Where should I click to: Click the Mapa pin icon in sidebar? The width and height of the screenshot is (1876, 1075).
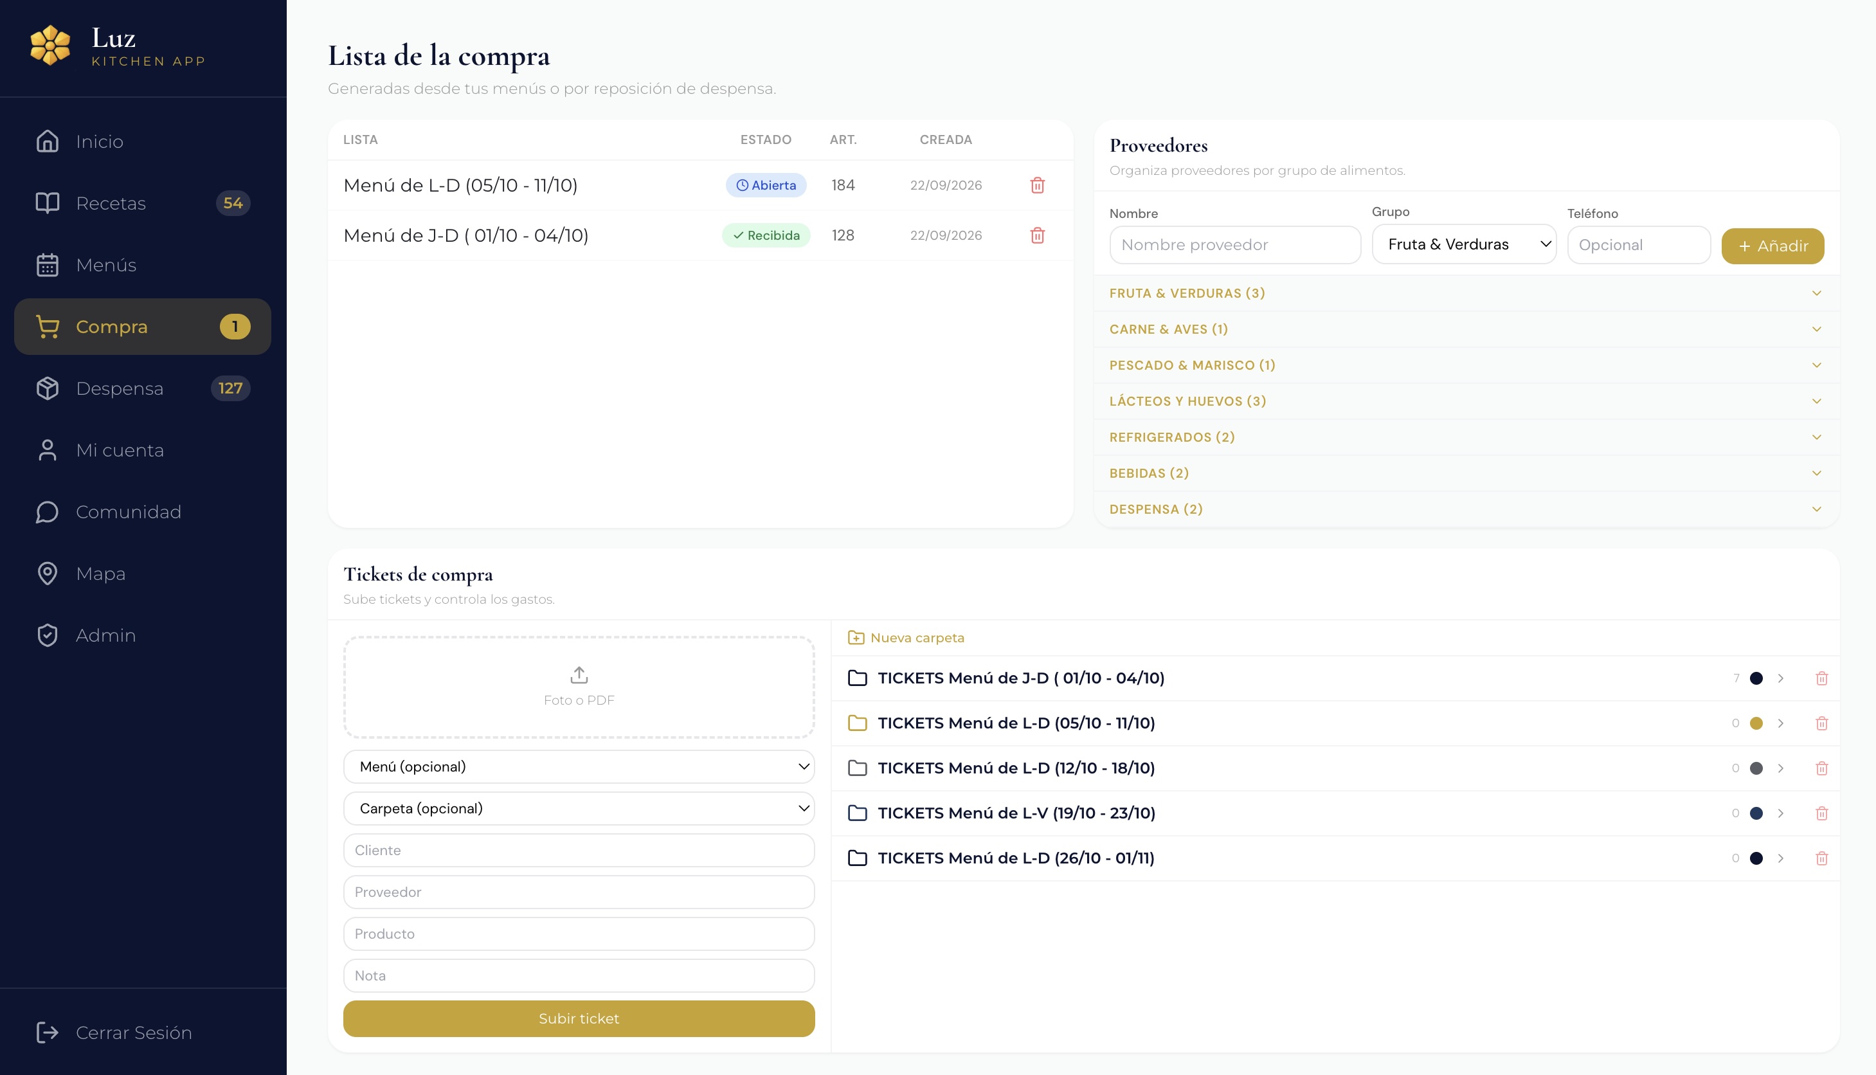[x=47, y=574]
